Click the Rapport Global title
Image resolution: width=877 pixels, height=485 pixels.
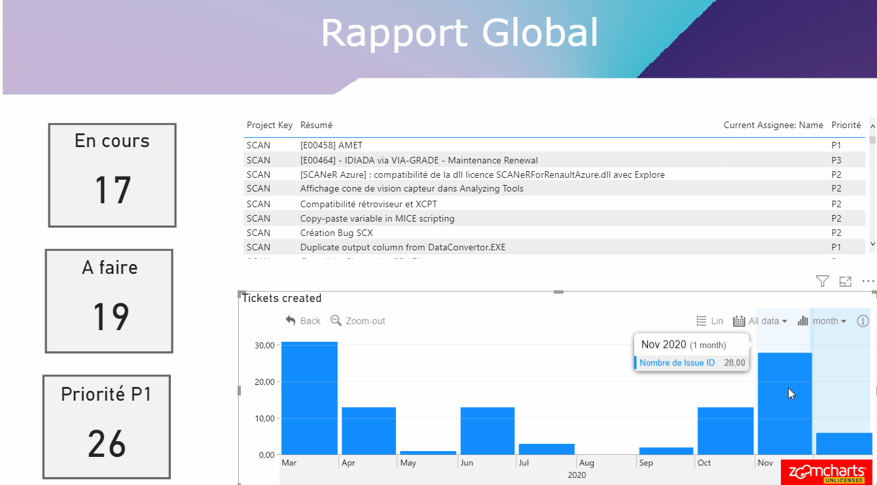click(x=459, y=33)
